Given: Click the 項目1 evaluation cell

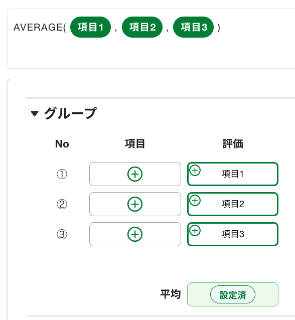Looking at the screenshot, I should [x=233, y=174].
